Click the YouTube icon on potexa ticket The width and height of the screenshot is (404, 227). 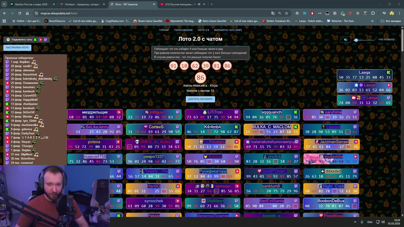coord(118,142)
